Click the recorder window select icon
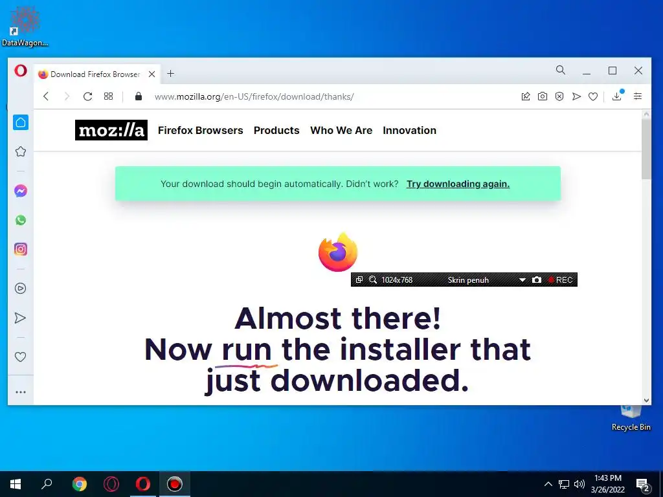Image resolution: width=663 pixels, height=497 pixels. coord(359,280)
